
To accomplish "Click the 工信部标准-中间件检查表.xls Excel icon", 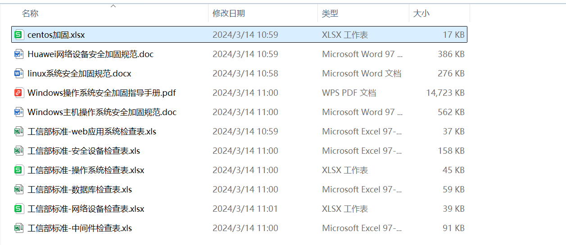I will pyautogui.click(x=18, y=228).
